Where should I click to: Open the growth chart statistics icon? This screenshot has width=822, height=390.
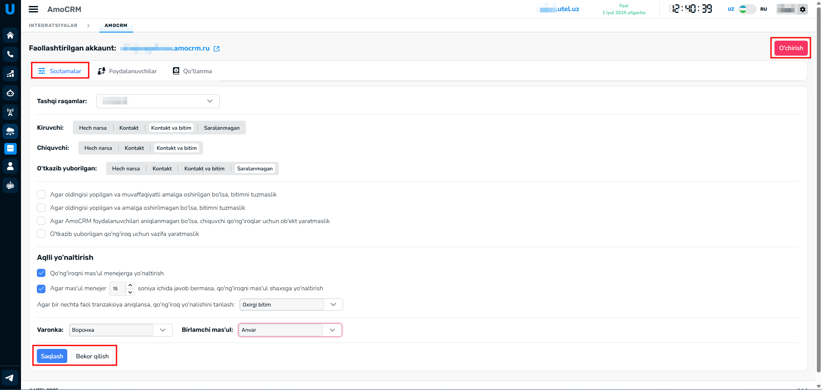pos(10,74)
